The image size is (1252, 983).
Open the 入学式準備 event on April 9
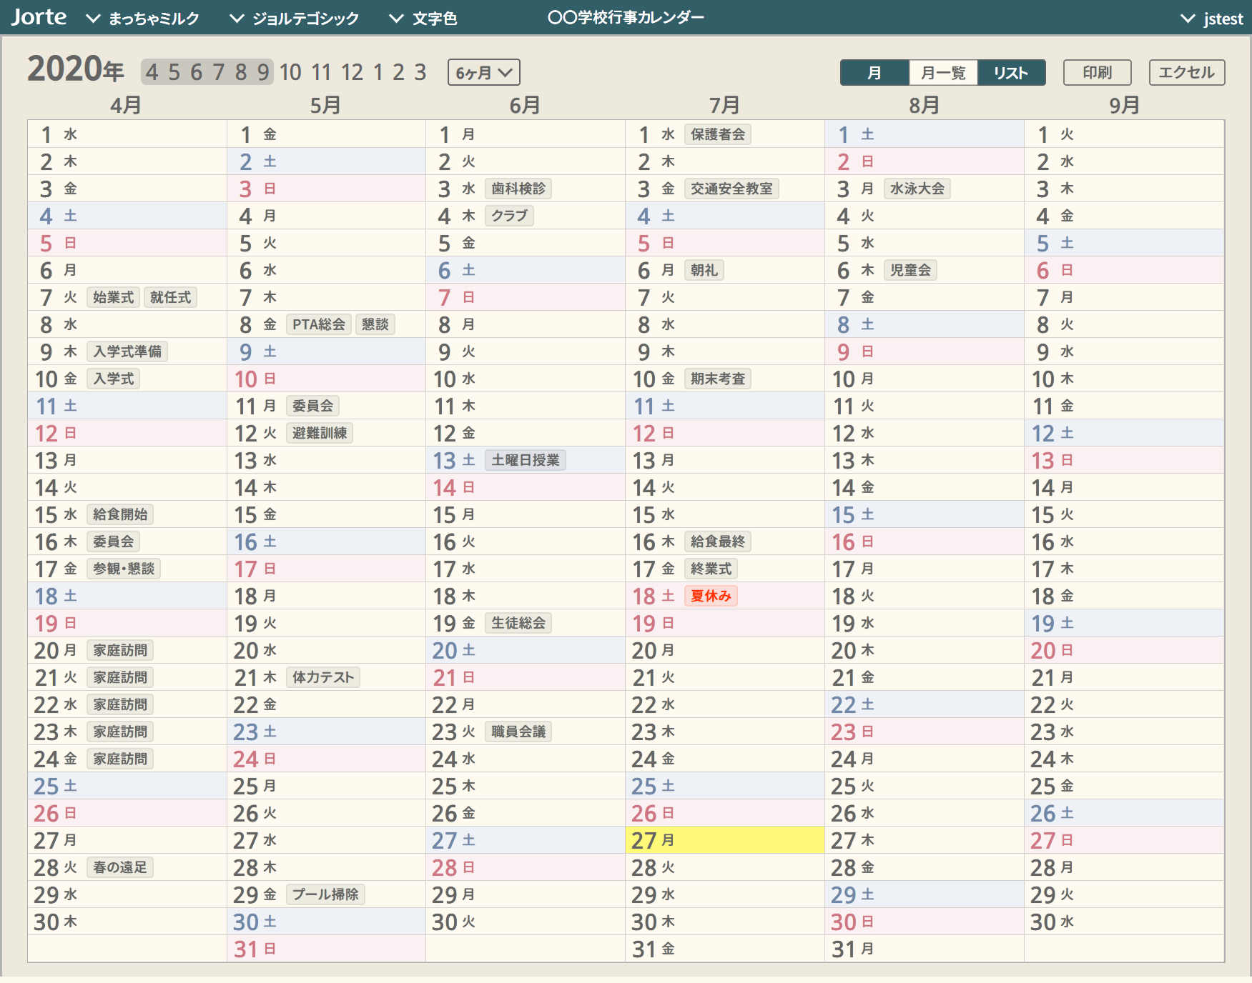pyautogui.click(x=127, y=351)
